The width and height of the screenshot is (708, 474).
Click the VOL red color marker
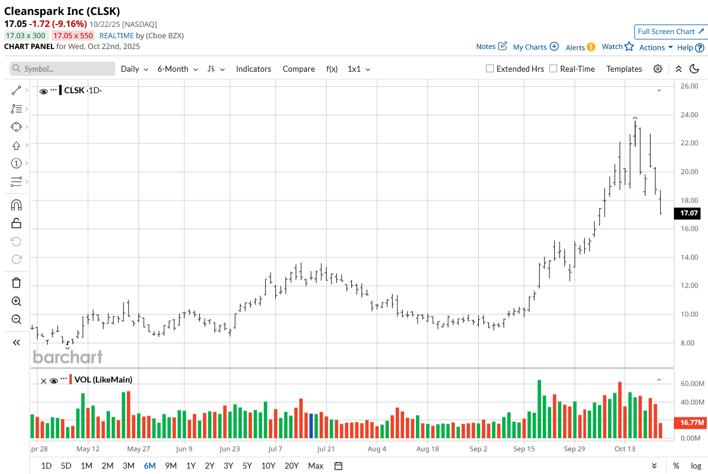71,380
